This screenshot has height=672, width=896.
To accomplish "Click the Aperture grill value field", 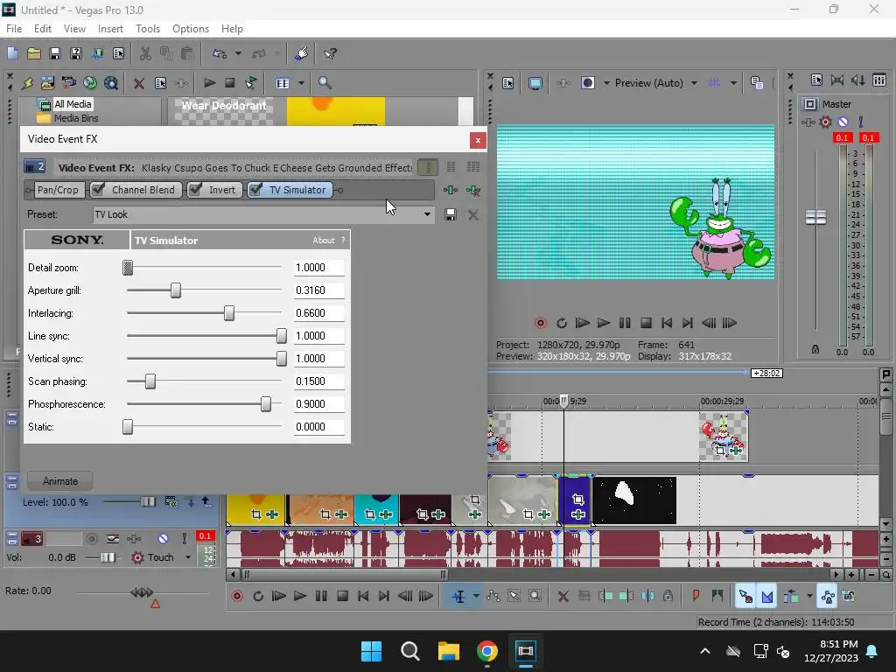I will [x=318, y=290].
